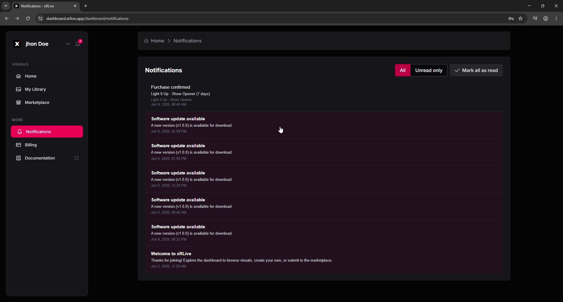Open the notification bell with badge

(78, 44)
